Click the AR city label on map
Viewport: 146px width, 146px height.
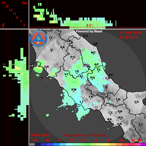(x=62, y=47)
